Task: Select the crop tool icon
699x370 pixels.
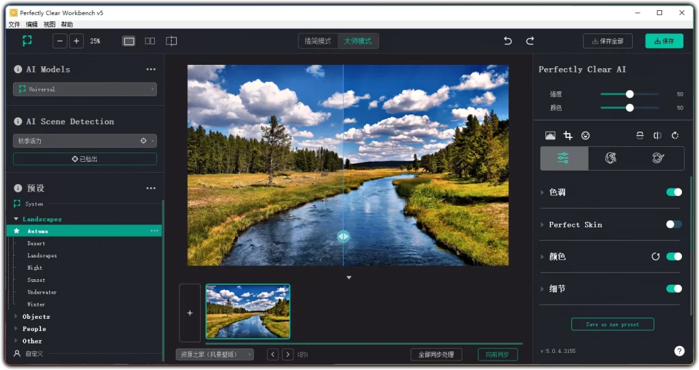Action: tap(568, 135)
